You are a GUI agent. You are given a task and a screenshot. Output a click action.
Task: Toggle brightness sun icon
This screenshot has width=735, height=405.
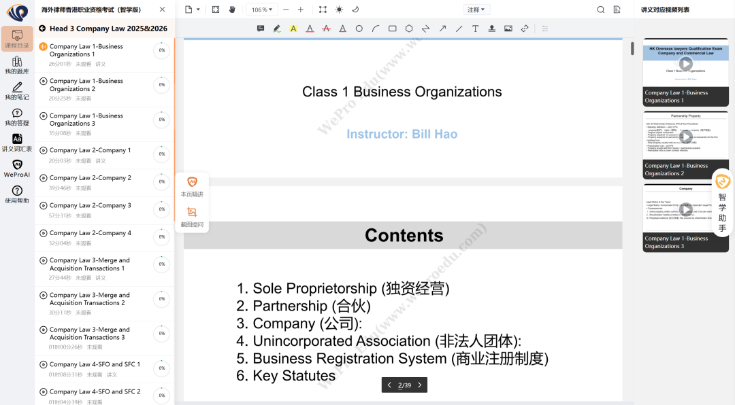click(x=339, y=10)
